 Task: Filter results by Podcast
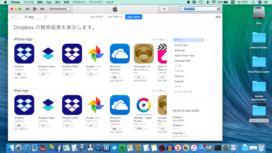179,81
